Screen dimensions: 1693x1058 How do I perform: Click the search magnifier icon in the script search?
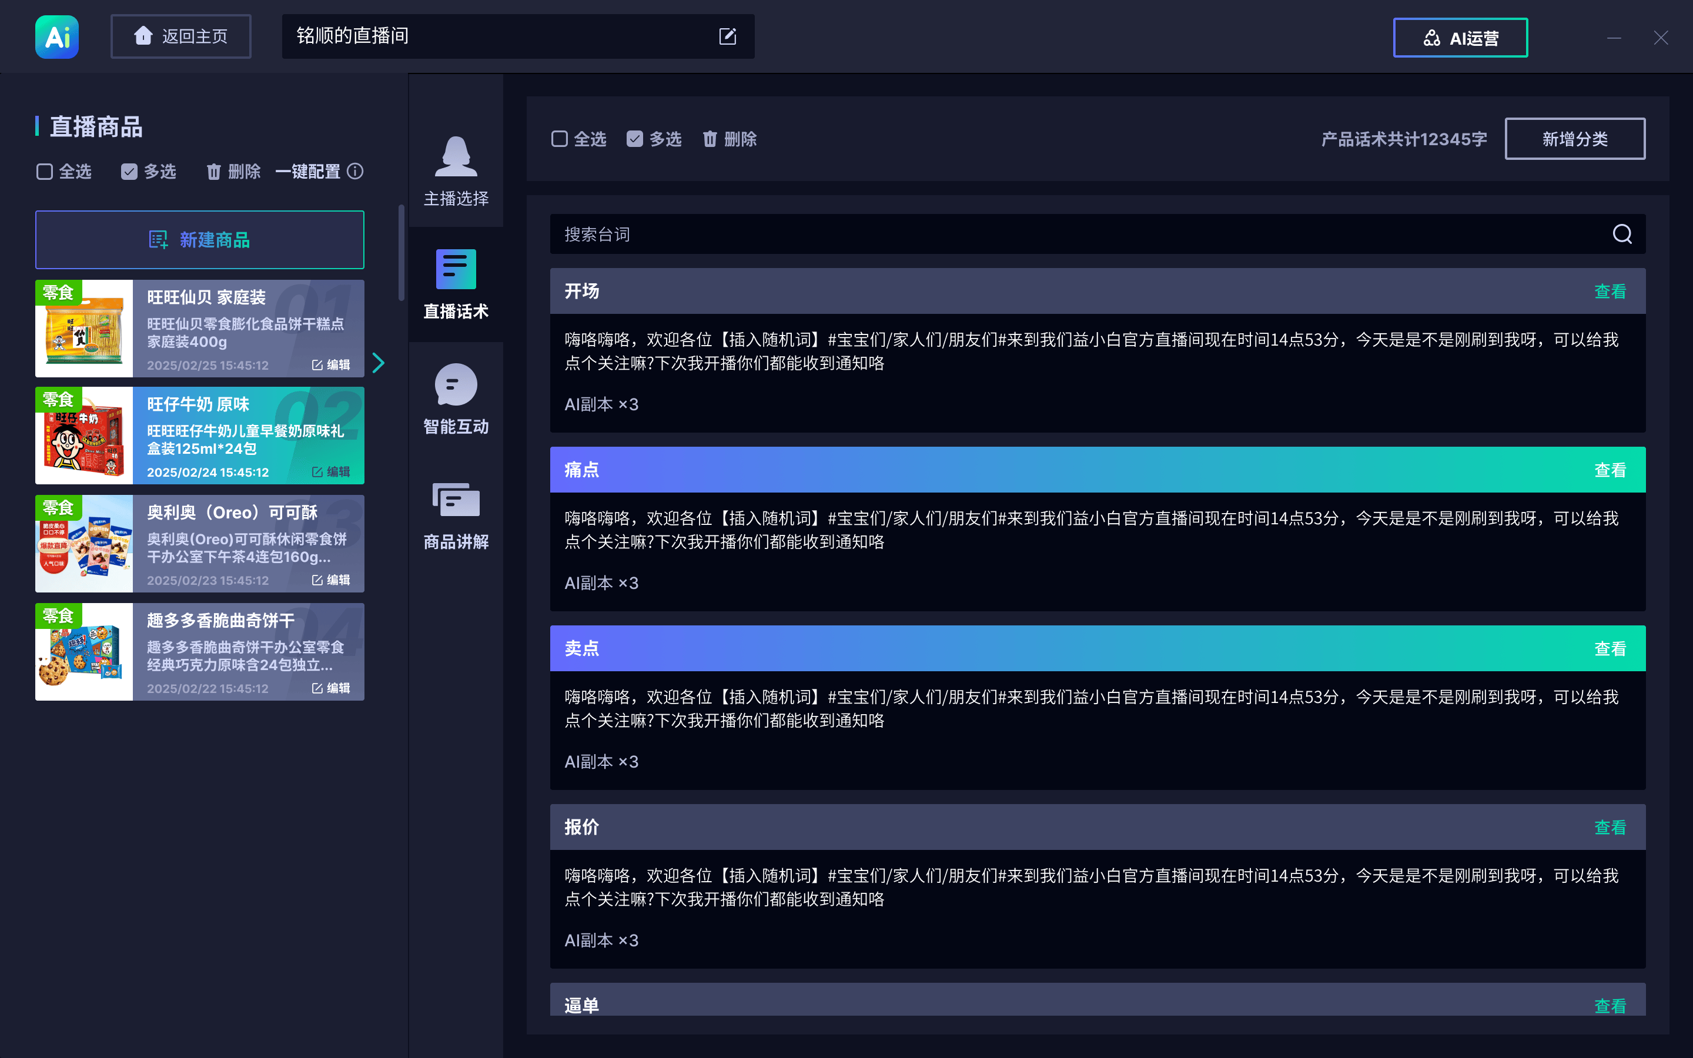(1622, 234)
